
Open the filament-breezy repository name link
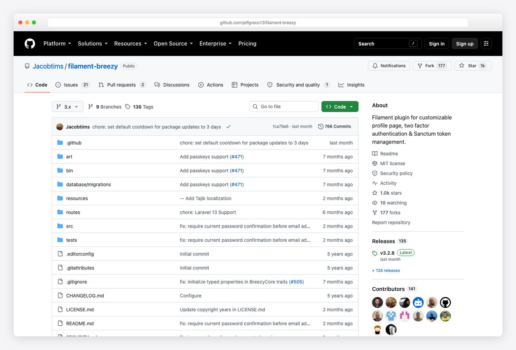(x=93, y=66)
